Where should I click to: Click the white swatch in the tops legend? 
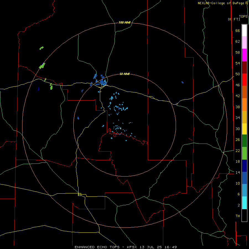244,30
